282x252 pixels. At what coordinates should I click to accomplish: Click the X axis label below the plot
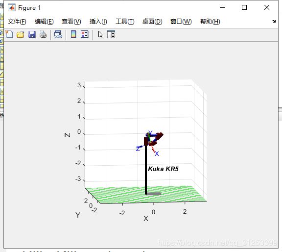(146, 219)
